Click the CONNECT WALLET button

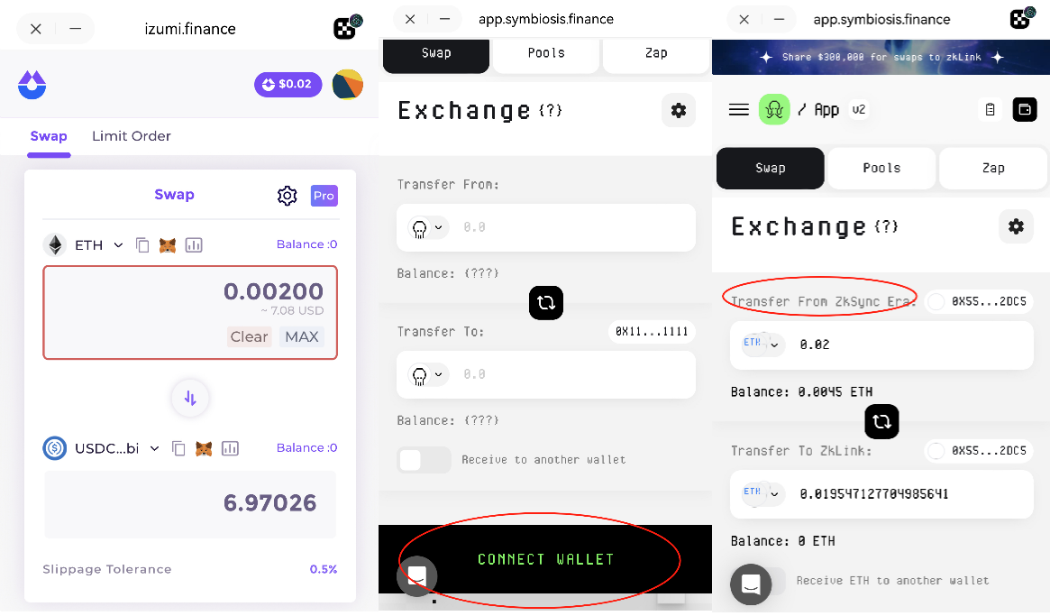pos(545,559)
